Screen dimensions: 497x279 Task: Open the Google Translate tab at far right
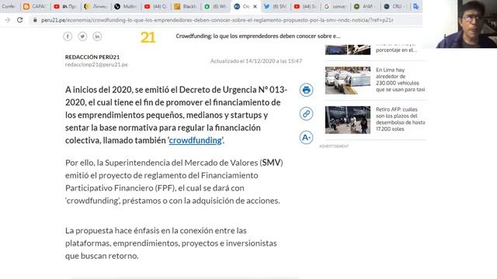[x=416, y=6]
